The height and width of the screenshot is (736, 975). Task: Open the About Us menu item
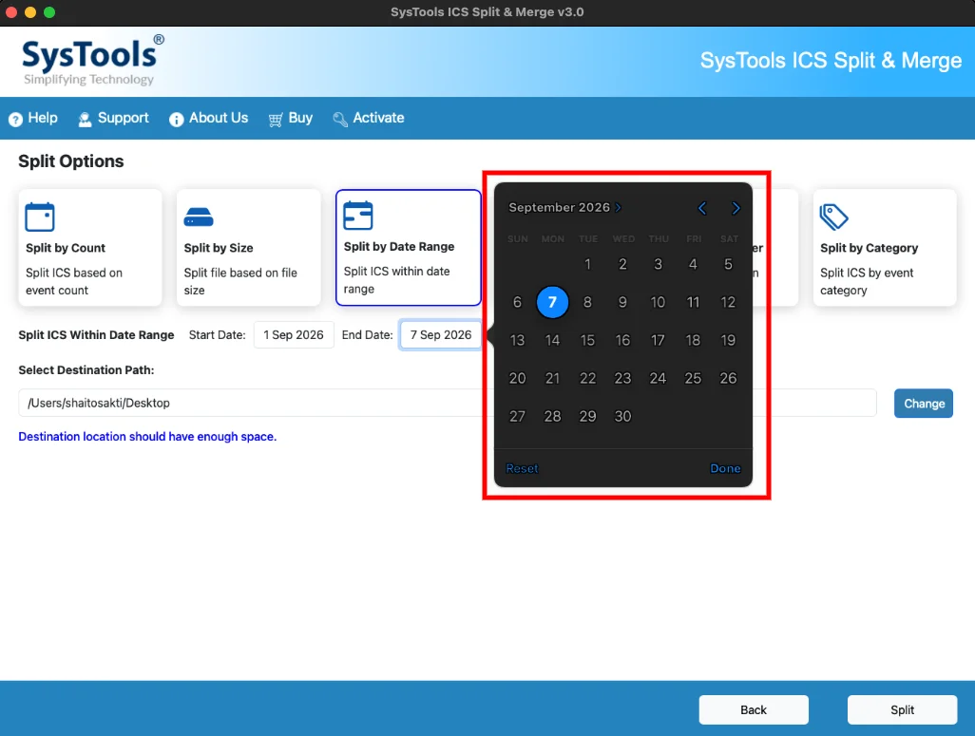208,118
